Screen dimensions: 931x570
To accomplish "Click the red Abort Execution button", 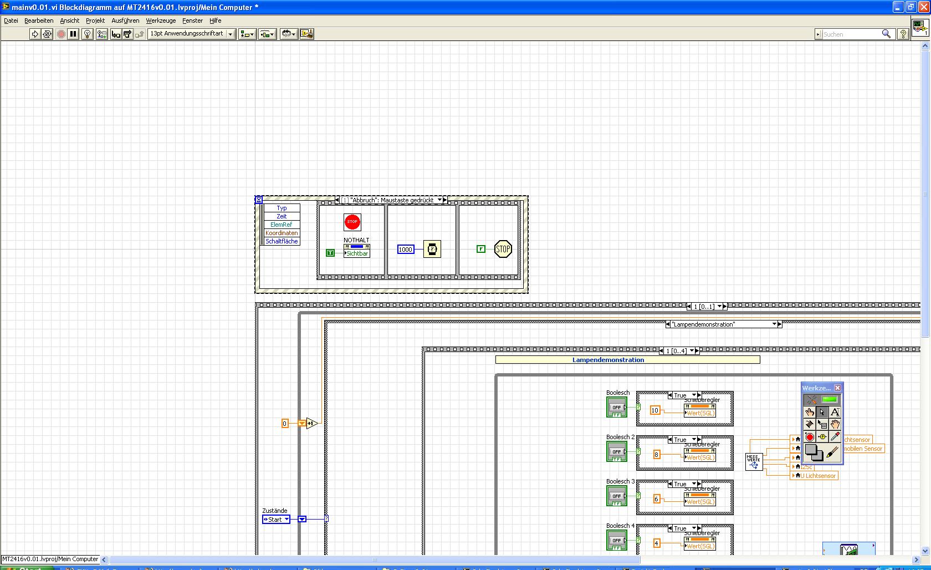I will click(x=61, y=34).
